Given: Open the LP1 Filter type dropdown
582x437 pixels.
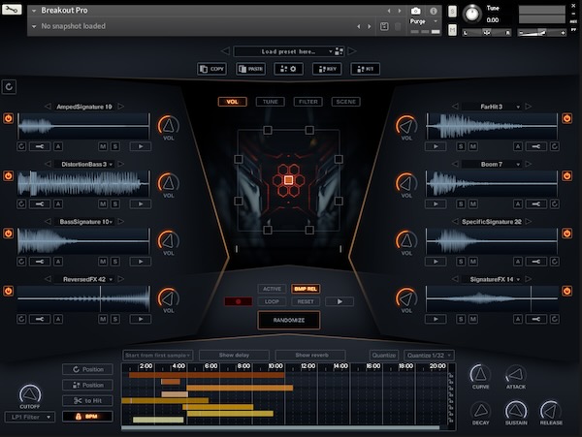Looking at the screenshot, I should [30, 417].
